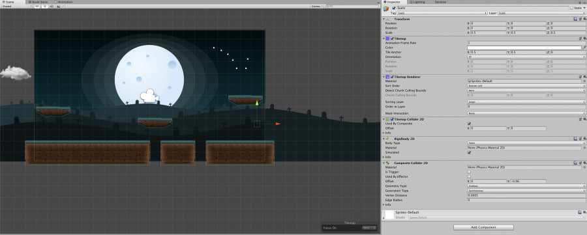This screenshot has width=587, height=235.
Task: Open Transform component help book icon
Action: click(575, 19)
